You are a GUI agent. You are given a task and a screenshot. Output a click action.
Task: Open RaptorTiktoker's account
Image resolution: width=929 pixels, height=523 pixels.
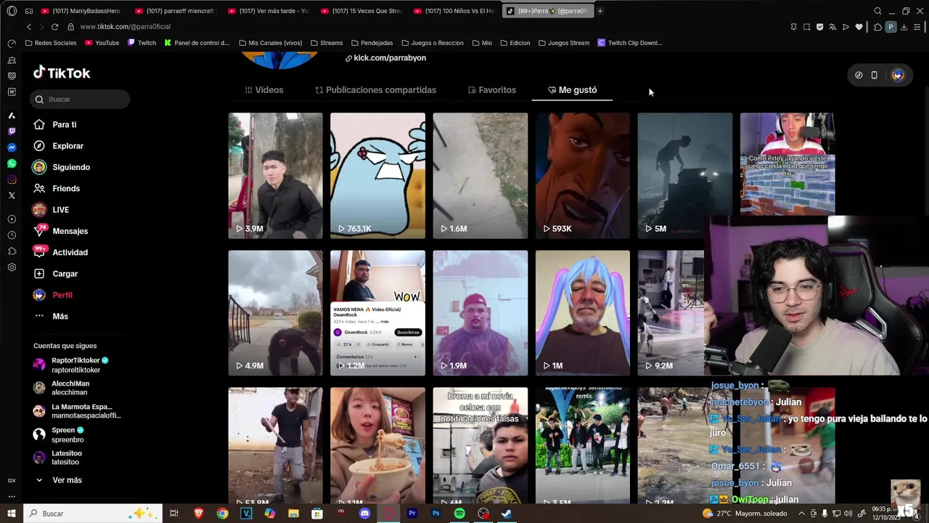coord(70,365)
